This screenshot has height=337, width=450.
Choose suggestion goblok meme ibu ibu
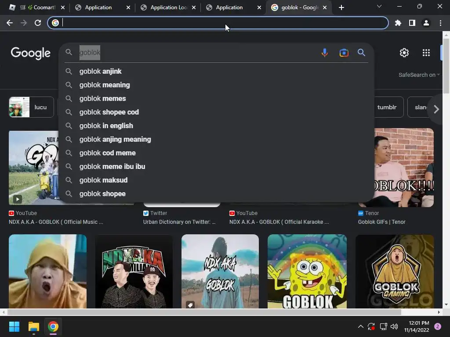[216, 167]
